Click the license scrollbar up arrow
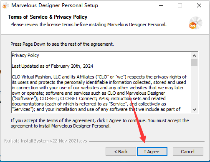Viewport: 210px width, 162px height. pyautogui.click(x=194, y=56)
